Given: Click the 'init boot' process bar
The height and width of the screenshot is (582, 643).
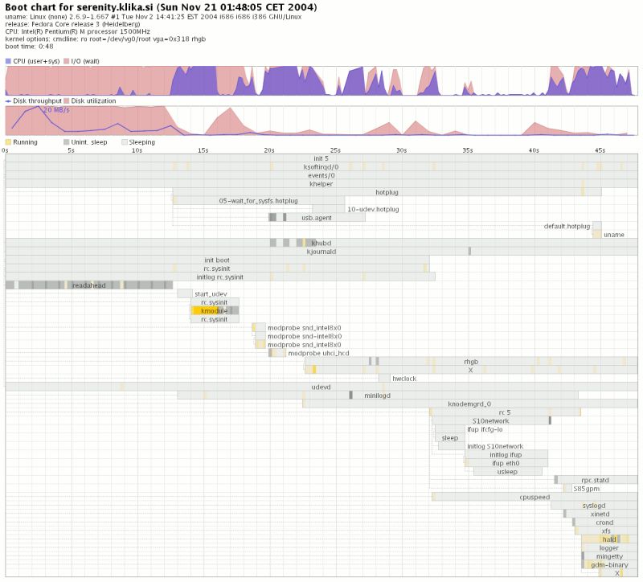Looking at the screenshot, I should tap(217, 260).
